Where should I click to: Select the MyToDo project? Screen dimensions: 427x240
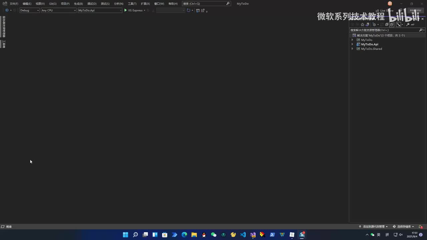366,40
